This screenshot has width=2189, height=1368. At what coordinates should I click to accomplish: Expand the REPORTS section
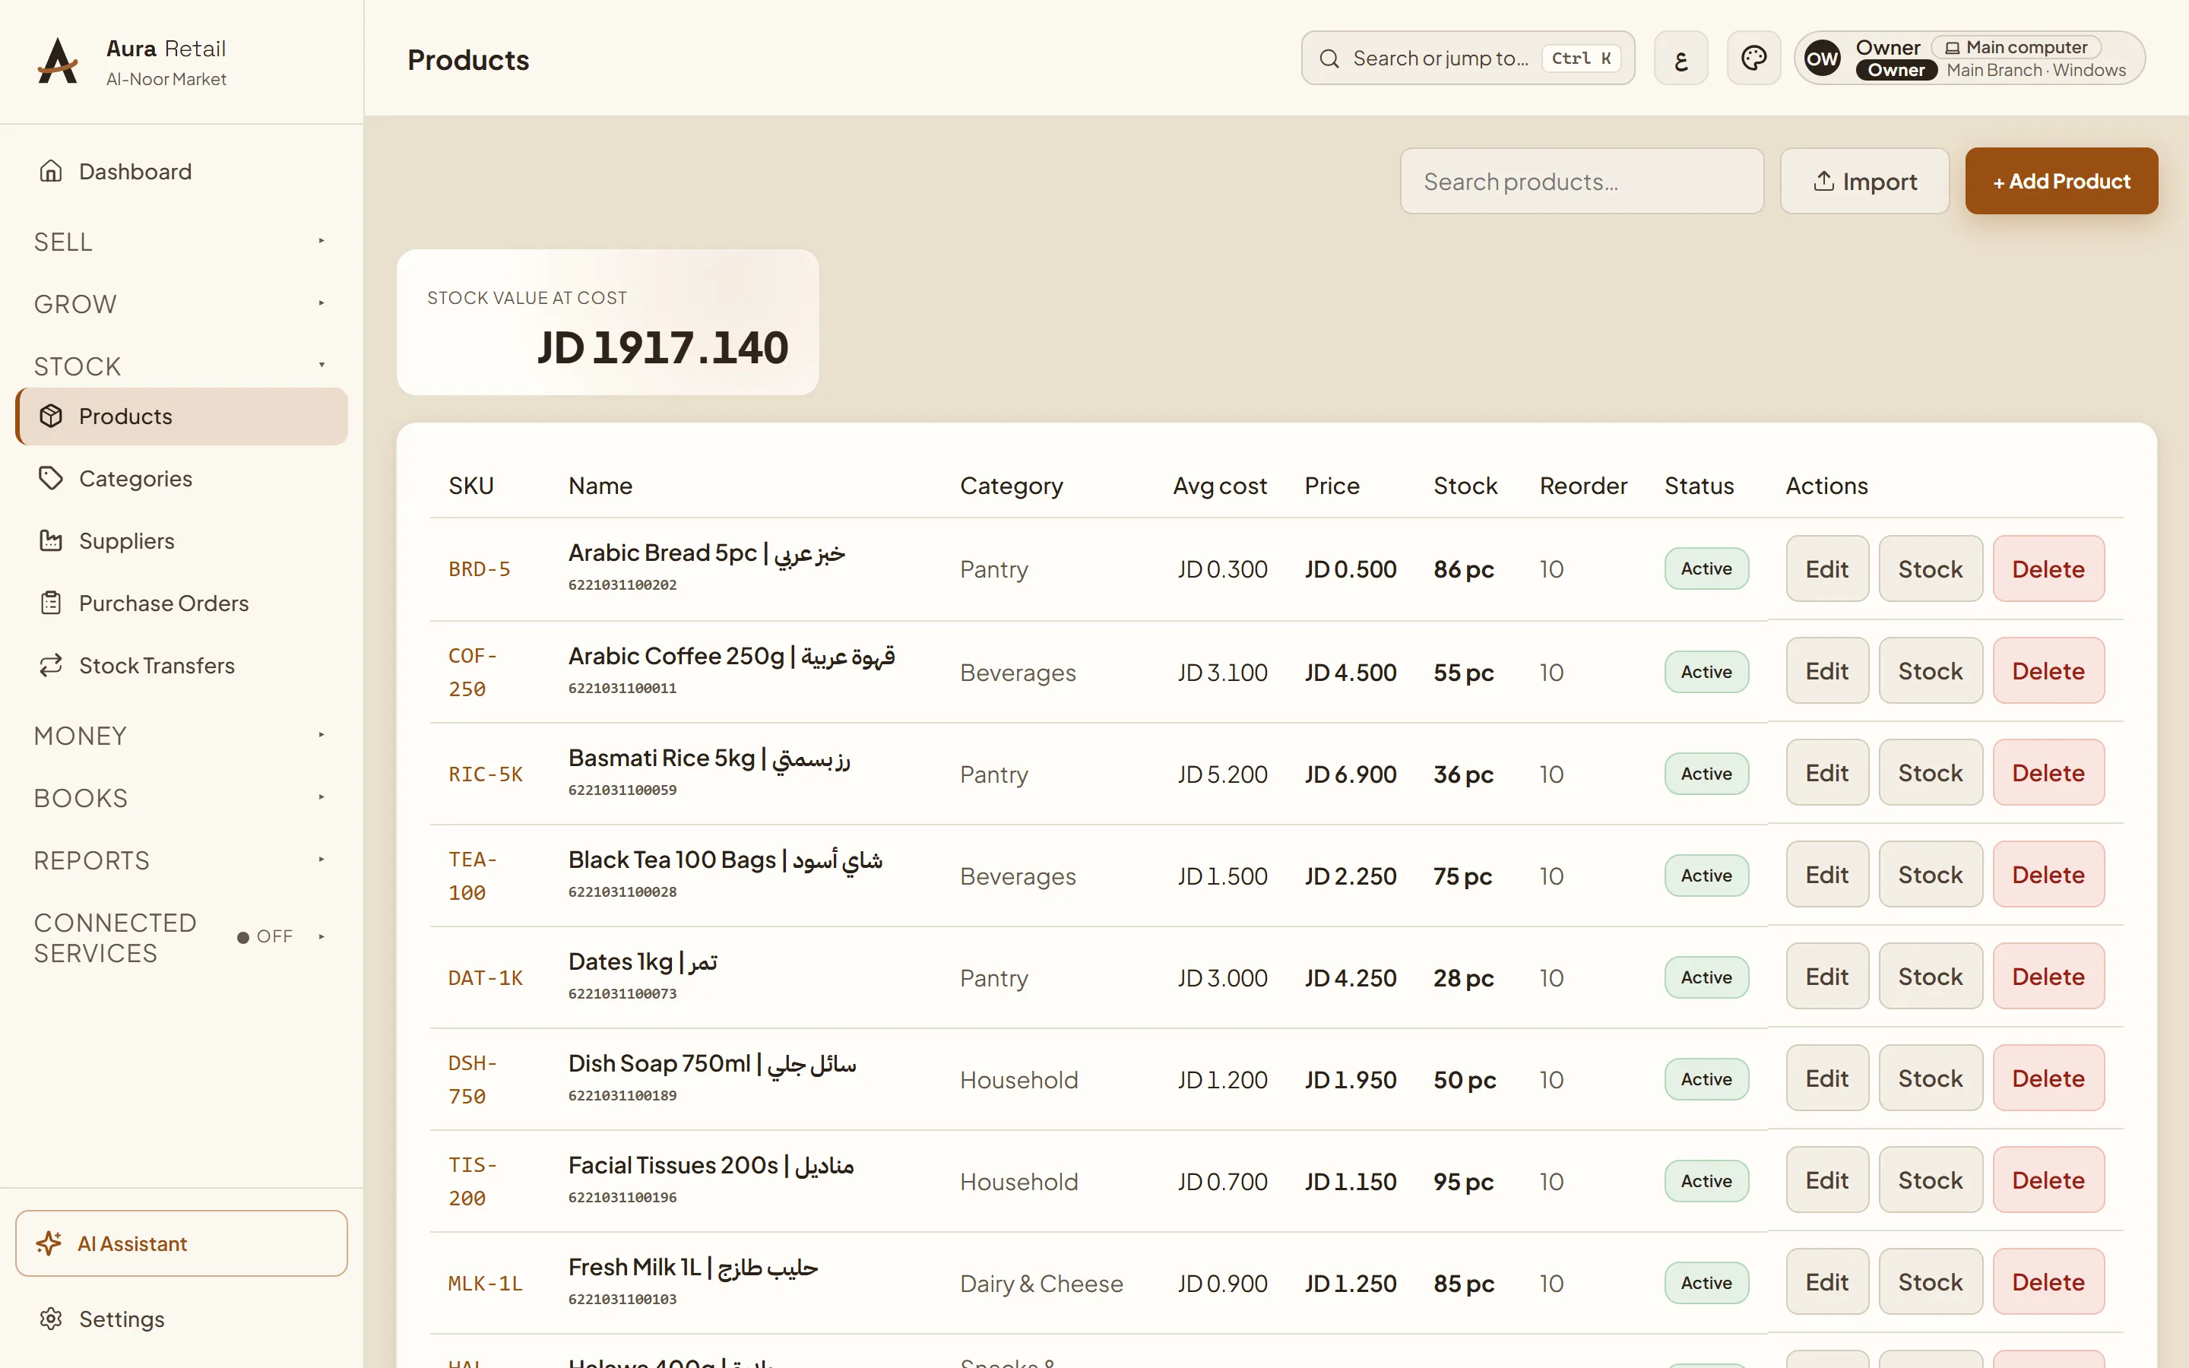(181, 860)
